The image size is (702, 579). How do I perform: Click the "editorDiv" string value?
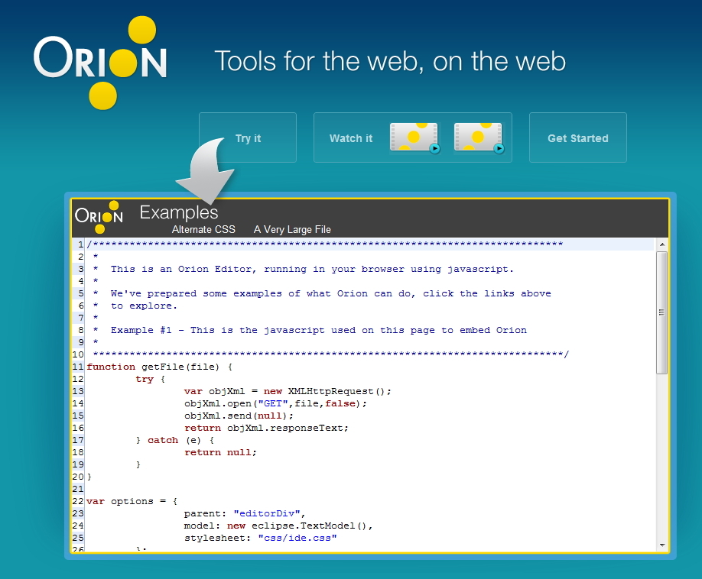coord(267,513)
